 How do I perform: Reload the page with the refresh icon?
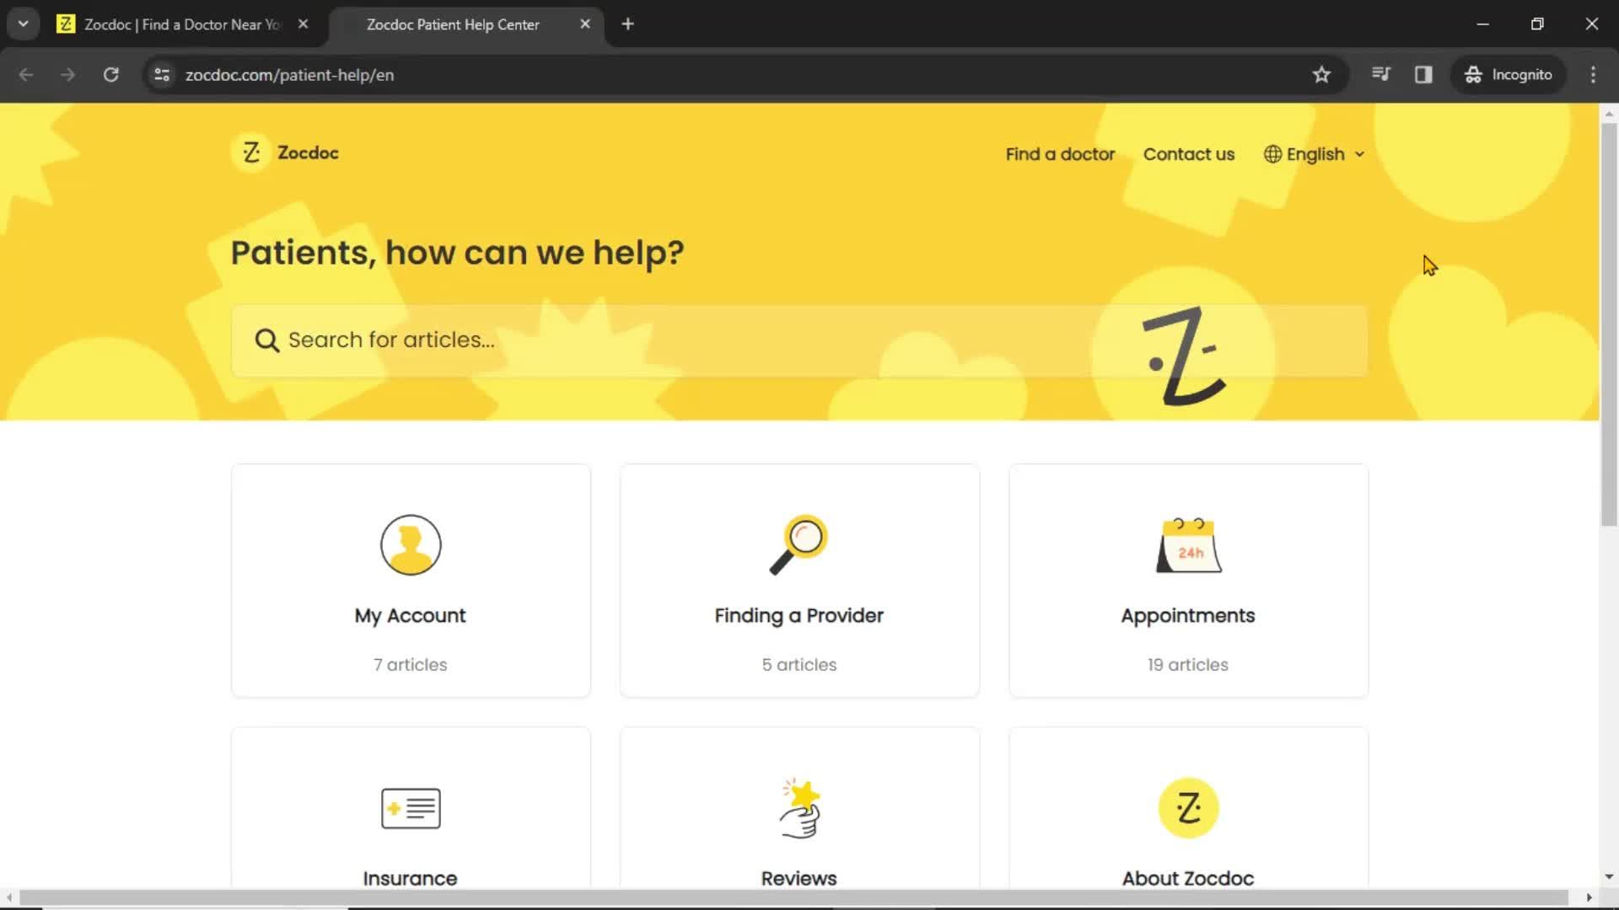pyautogui.click(x=110, y=75)
